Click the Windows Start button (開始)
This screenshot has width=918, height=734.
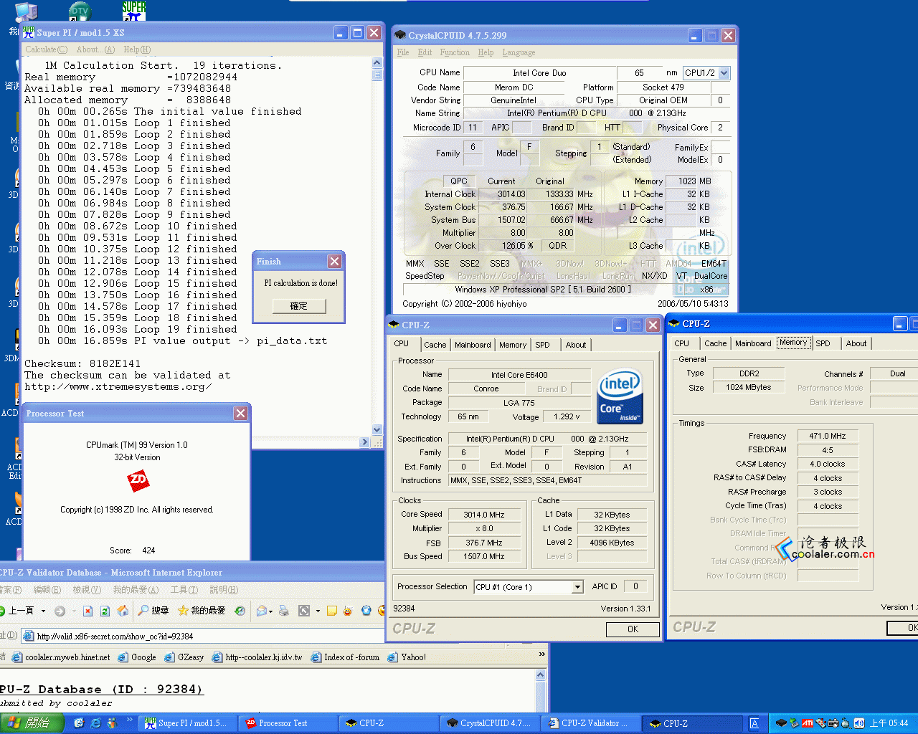(x=33, y=723)
